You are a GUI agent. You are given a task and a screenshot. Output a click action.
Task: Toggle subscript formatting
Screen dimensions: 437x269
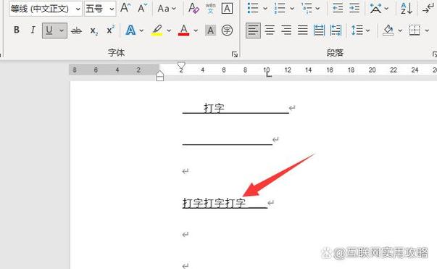pos(94,30)
